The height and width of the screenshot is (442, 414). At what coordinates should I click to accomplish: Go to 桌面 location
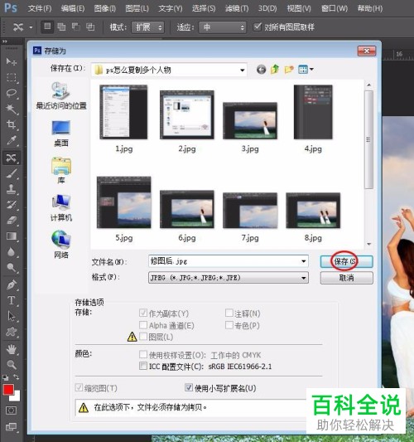(61, 134)
